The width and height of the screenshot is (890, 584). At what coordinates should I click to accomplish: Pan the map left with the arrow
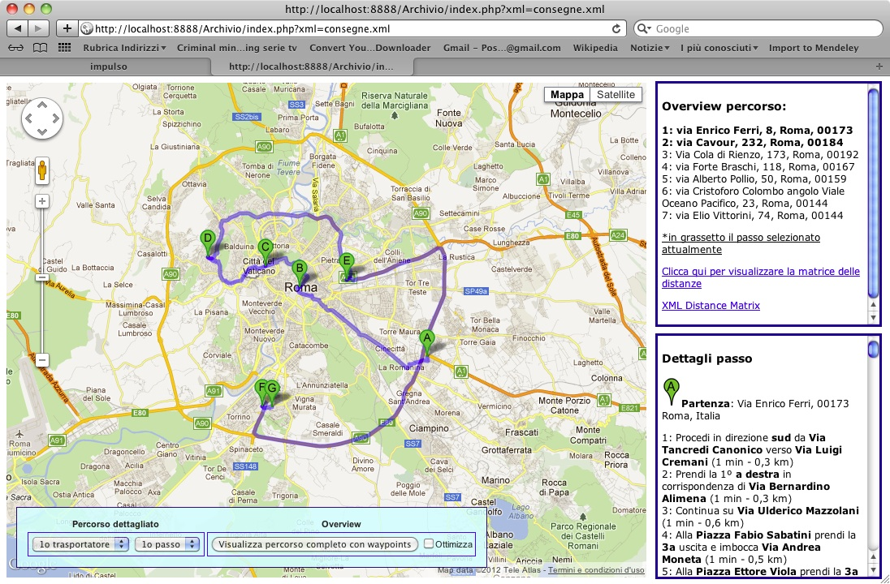pos(29,118)
